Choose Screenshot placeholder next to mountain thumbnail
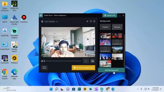 click(105, 50)
